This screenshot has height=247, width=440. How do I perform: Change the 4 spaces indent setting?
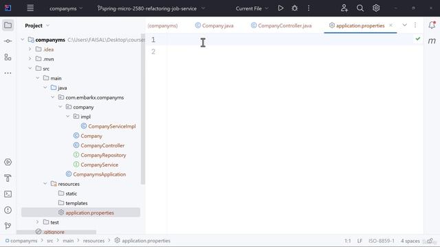[x=410, y=241]
